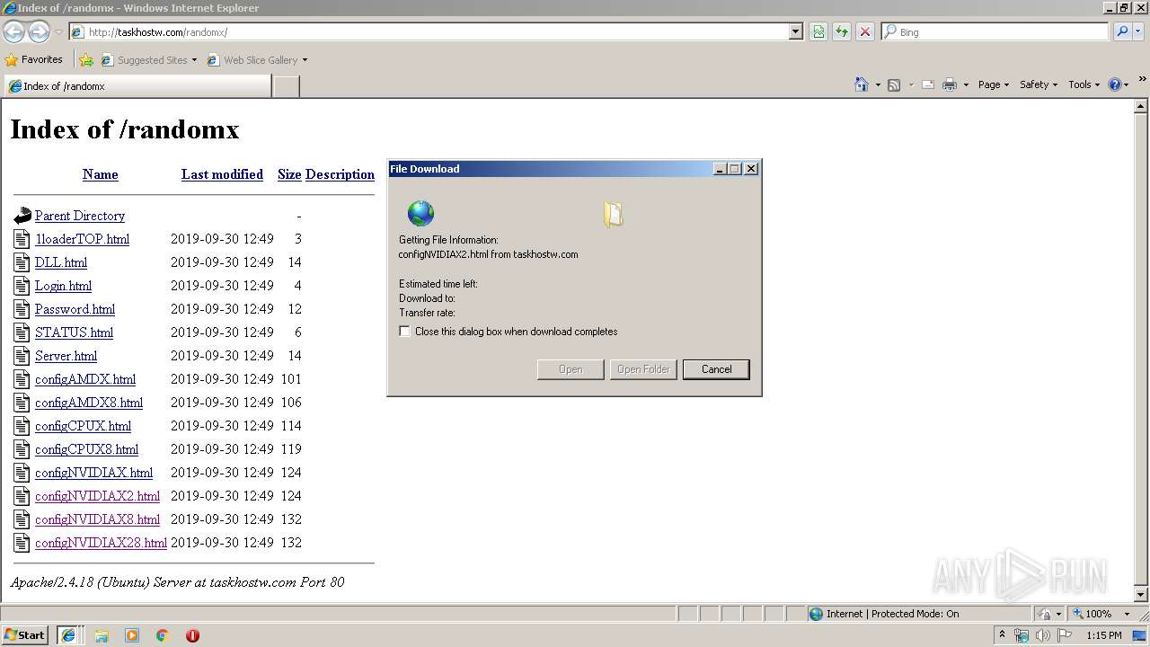Stop loading with the red X icon
The height and width of the screenshot is (647, 1150).
[865, 31]
